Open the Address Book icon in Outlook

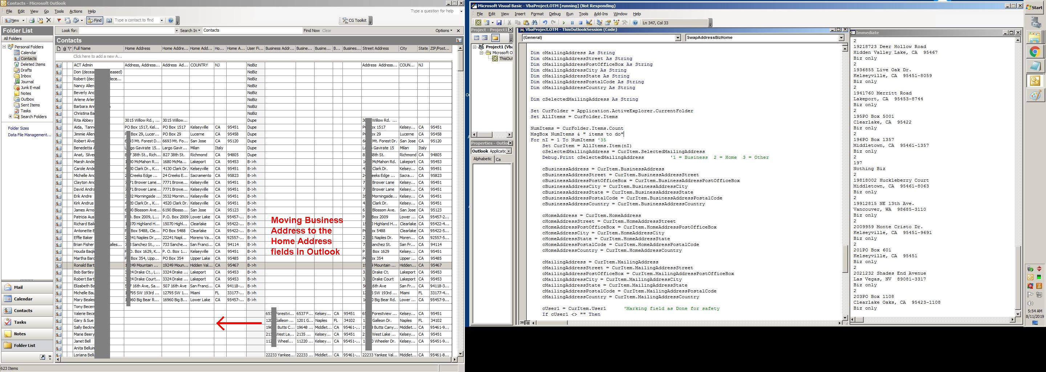pyautogui.click(x=109, y=20)
